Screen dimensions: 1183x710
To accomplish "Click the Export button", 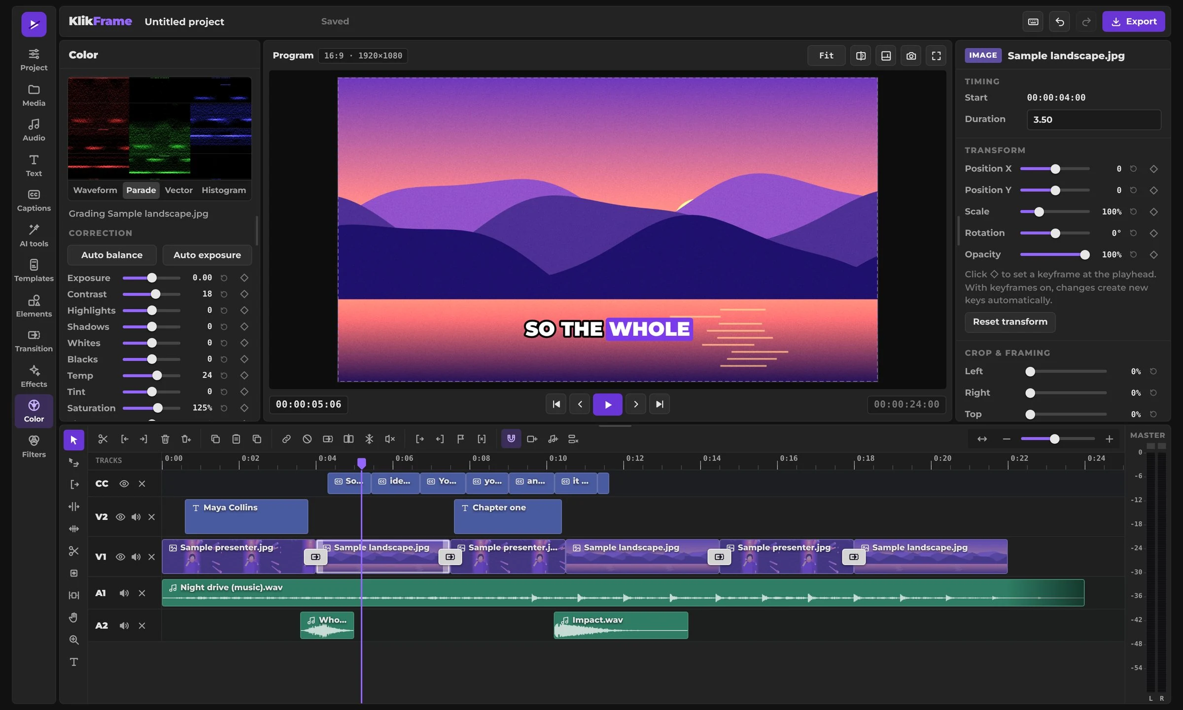I will tap(1134, 22).
